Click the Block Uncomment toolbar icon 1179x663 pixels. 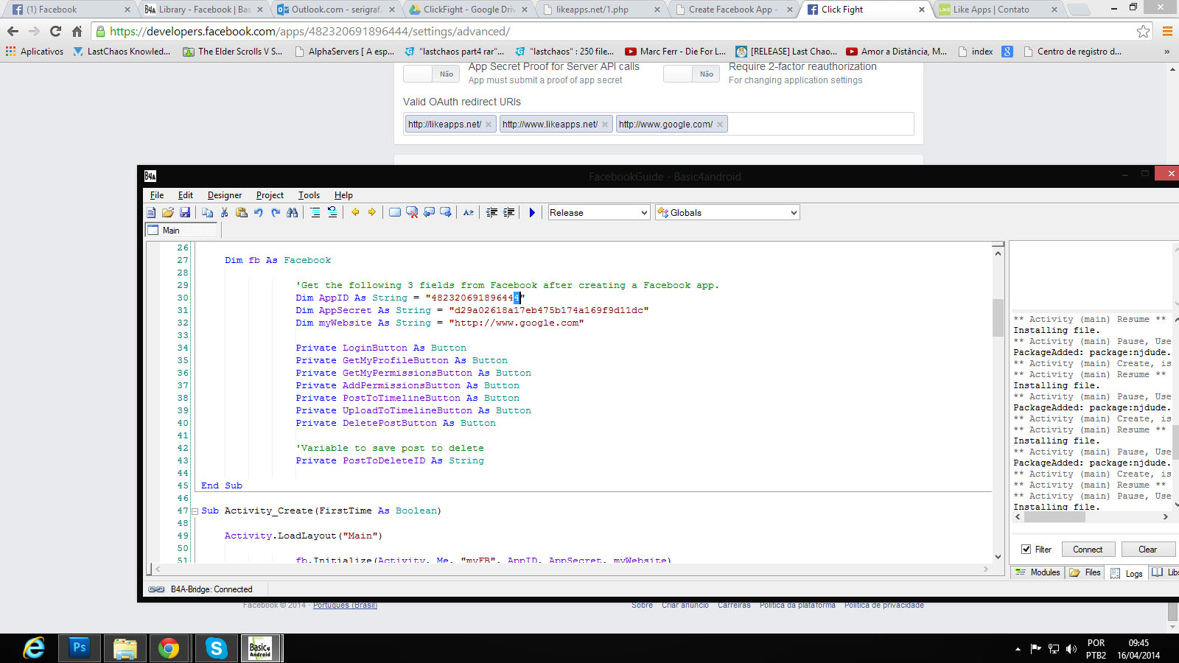pyautogui.click(x=332, y=213)
